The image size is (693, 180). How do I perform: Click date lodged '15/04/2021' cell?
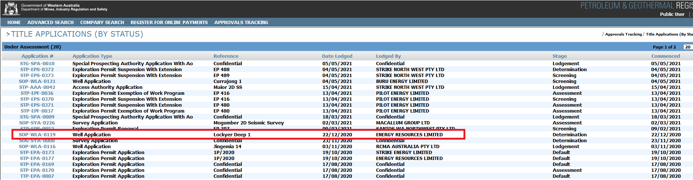click(337, 87)
